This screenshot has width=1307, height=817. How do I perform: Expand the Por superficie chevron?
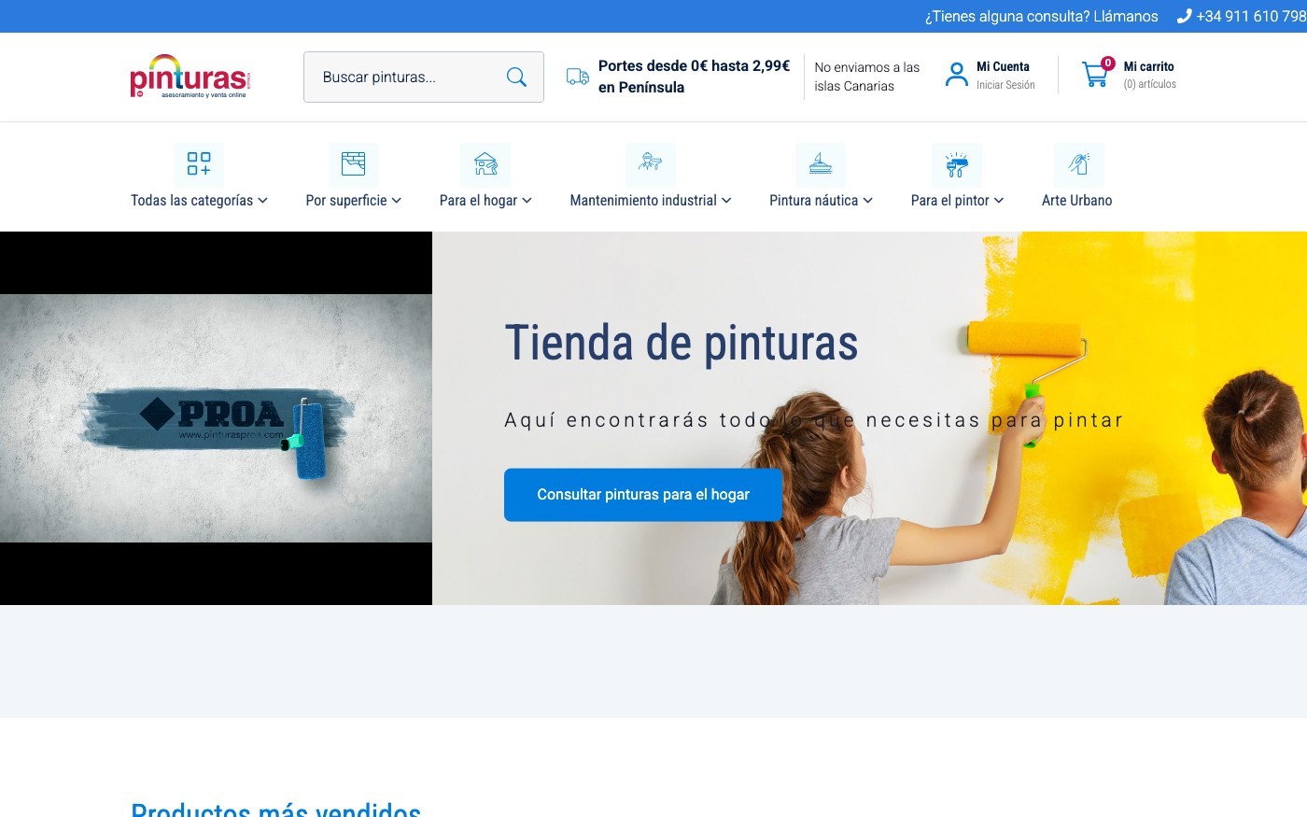coord(397,201)
